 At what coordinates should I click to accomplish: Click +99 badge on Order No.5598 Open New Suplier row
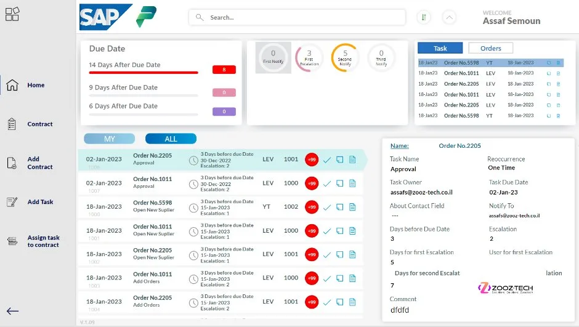(312, 207)
